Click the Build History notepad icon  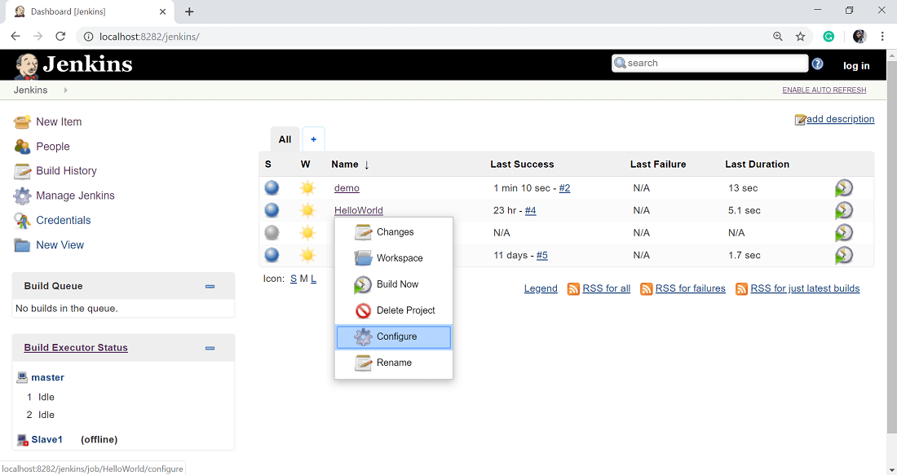[x=22, y=171]
